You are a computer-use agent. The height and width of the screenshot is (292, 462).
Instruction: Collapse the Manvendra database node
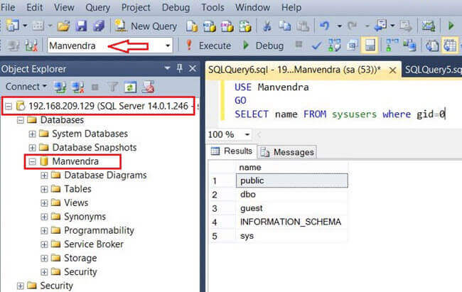[x=32, y=161]
